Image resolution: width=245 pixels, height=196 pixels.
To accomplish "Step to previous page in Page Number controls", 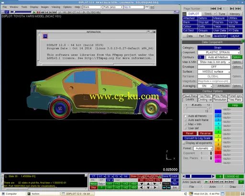I will [x=220, y=9].
